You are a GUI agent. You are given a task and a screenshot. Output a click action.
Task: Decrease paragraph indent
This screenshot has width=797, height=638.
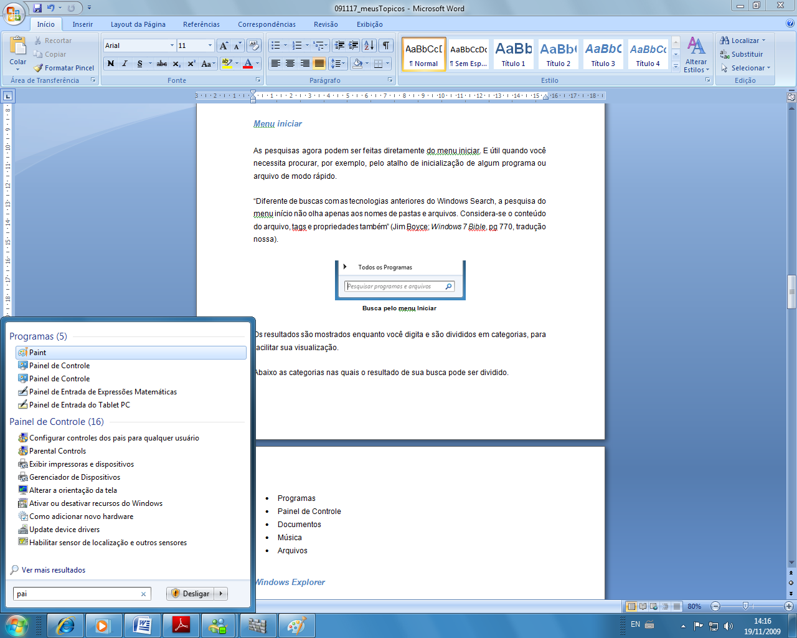tap(339, 45)
